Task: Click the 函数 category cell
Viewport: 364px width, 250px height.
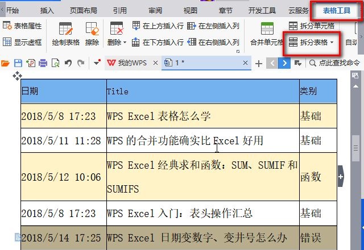Action: pos(318,177)
